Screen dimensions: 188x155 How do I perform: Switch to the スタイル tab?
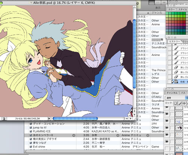click(182, 9)
